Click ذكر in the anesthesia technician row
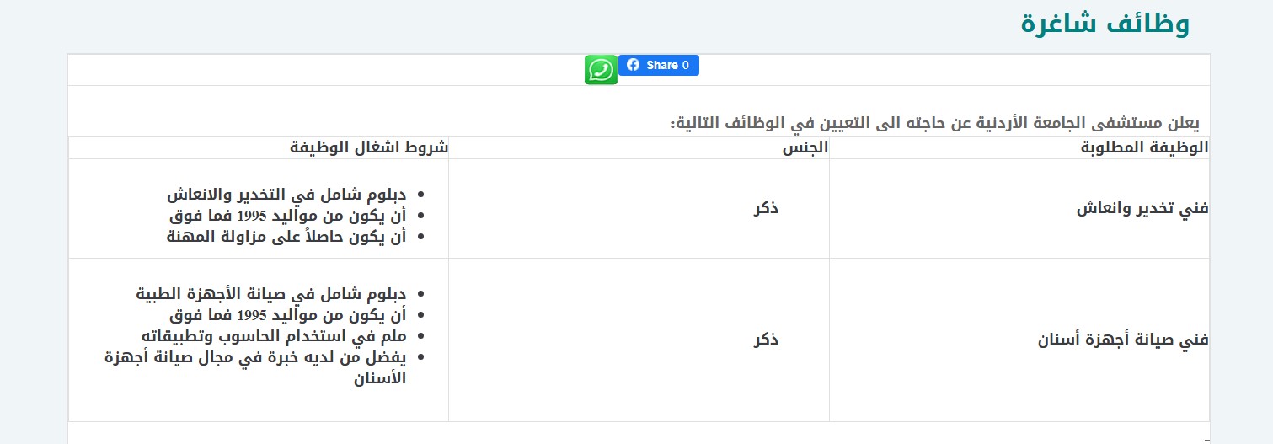The width and height of the screenshot is (1273, 444). (767, 208)
